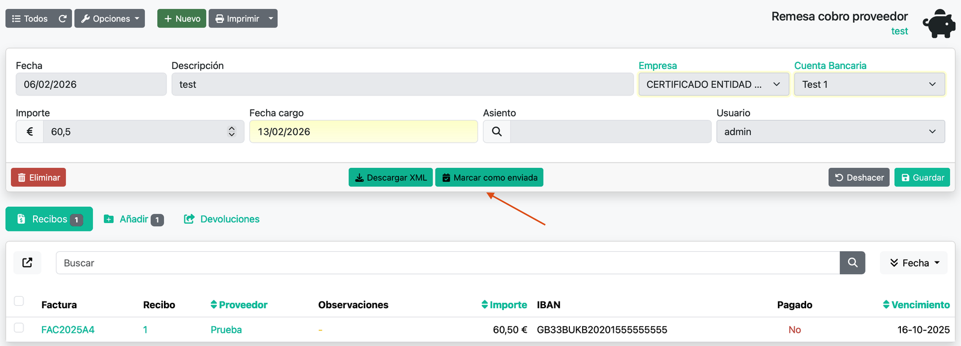Open the Opciones dropdown menu
Screen dimensions: 961x346
click(109, 19)
